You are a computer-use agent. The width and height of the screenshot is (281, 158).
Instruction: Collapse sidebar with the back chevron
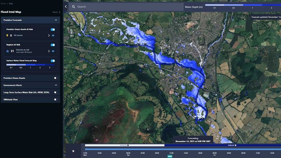(x=66, y=7)
